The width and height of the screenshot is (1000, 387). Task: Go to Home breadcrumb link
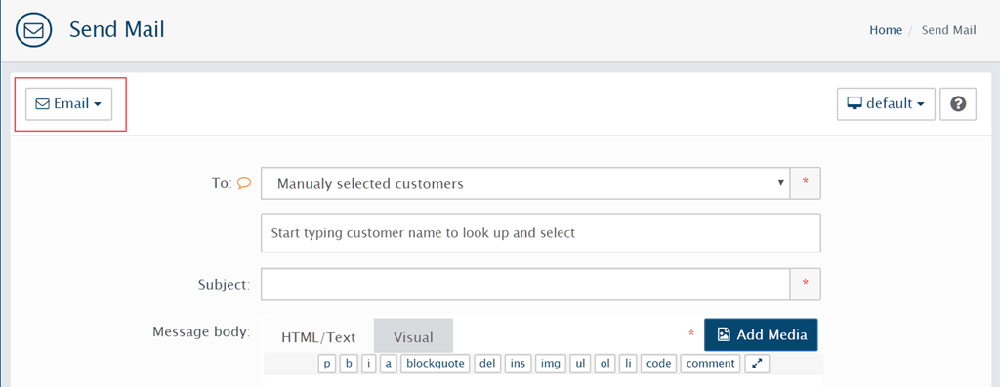(886, 30)
